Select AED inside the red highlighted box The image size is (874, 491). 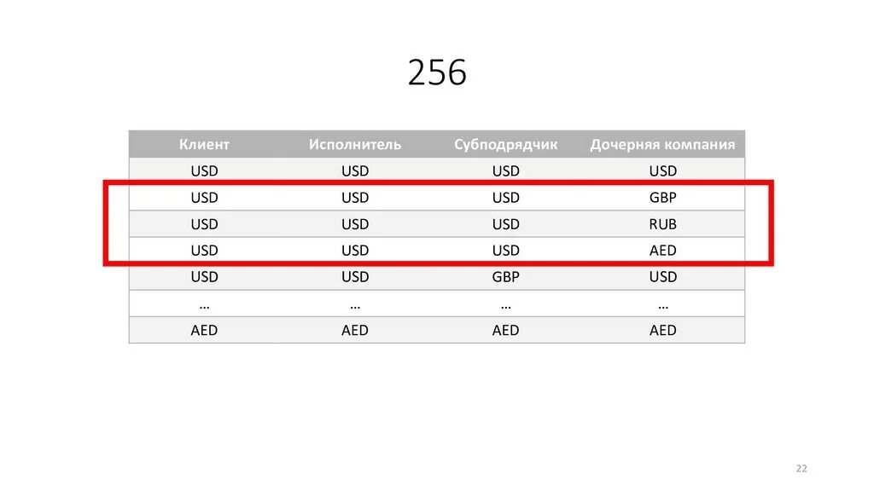662,251
